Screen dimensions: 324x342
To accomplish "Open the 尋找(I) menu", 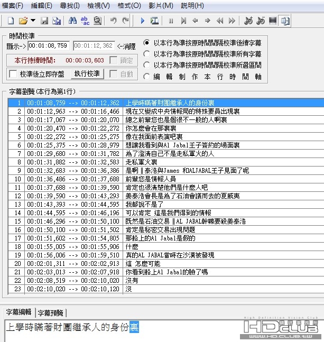I will pyautogui.click(x=70, y=6).
